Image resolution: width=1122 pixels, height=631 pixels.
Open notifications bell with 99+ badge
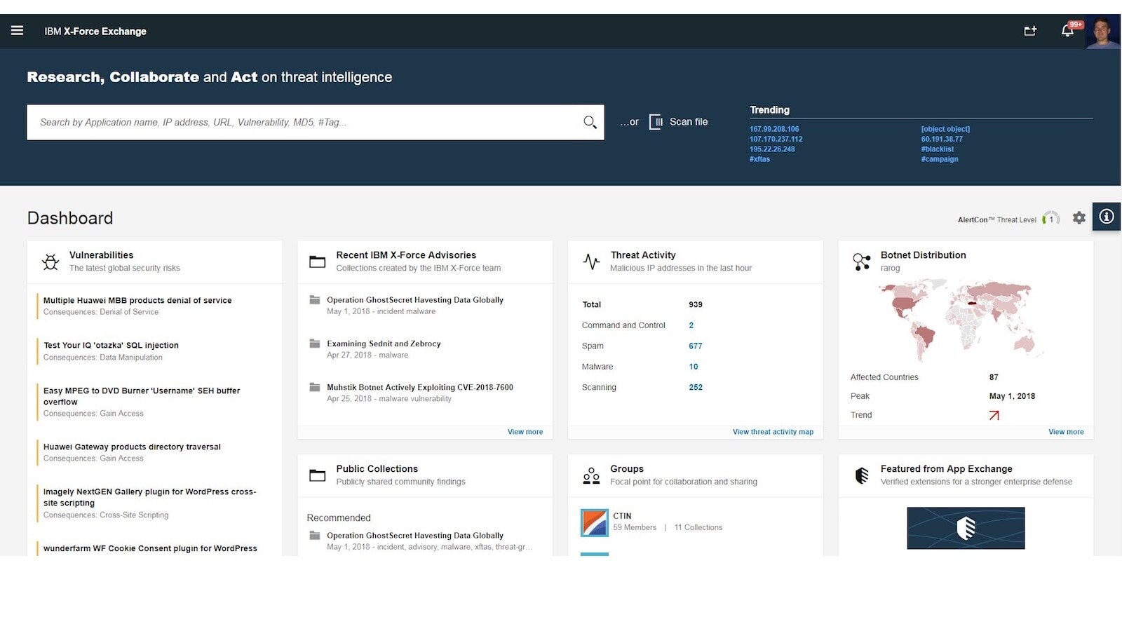coord(1067,30)
